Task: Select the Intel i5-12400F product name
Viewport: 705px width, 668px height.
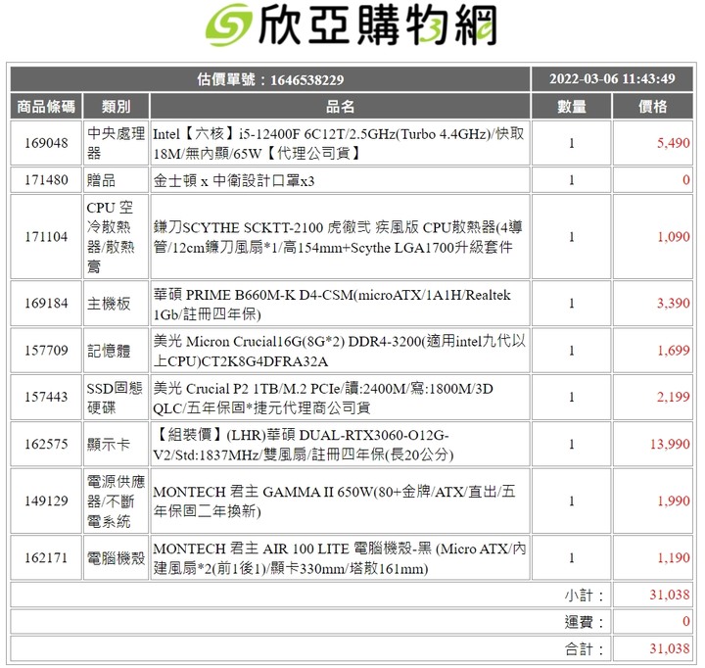Action: (340, 144)
